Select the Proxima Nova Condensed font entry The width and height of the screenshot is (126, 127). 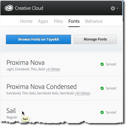pos(42,87)
